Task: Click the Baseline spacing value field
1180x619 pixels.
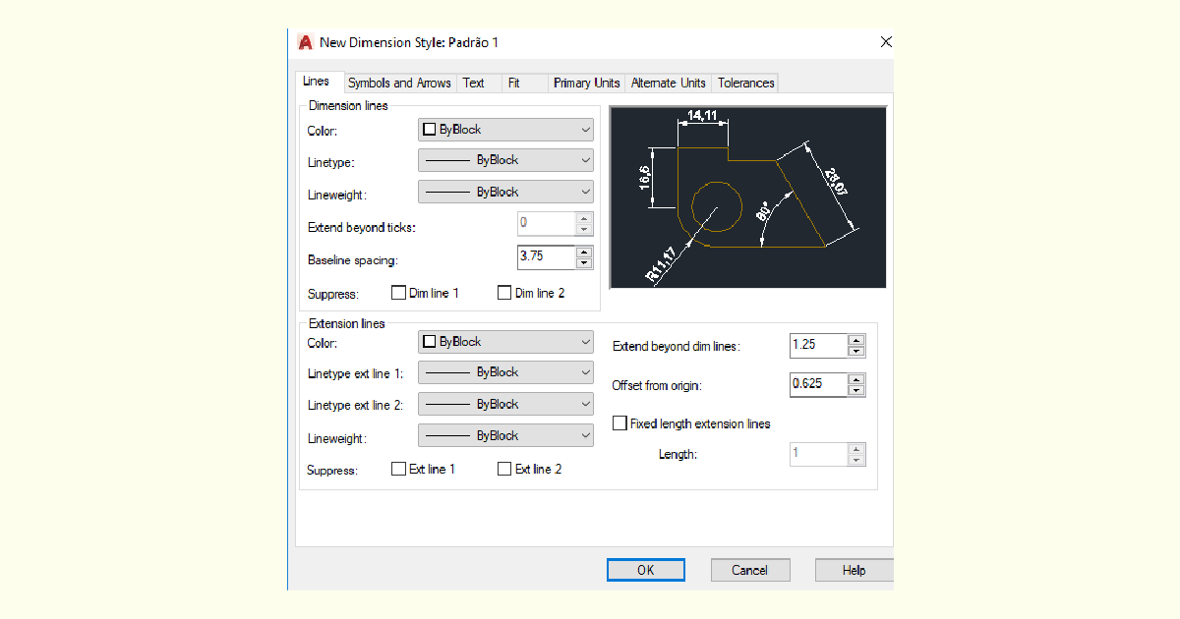Action: 546,257
